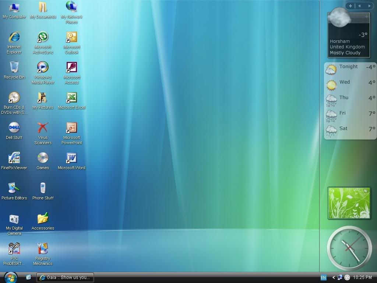Open the Accessories folder icon
Image resolution: width=377 pixels, height=283 pixels.
coord(43,221)
